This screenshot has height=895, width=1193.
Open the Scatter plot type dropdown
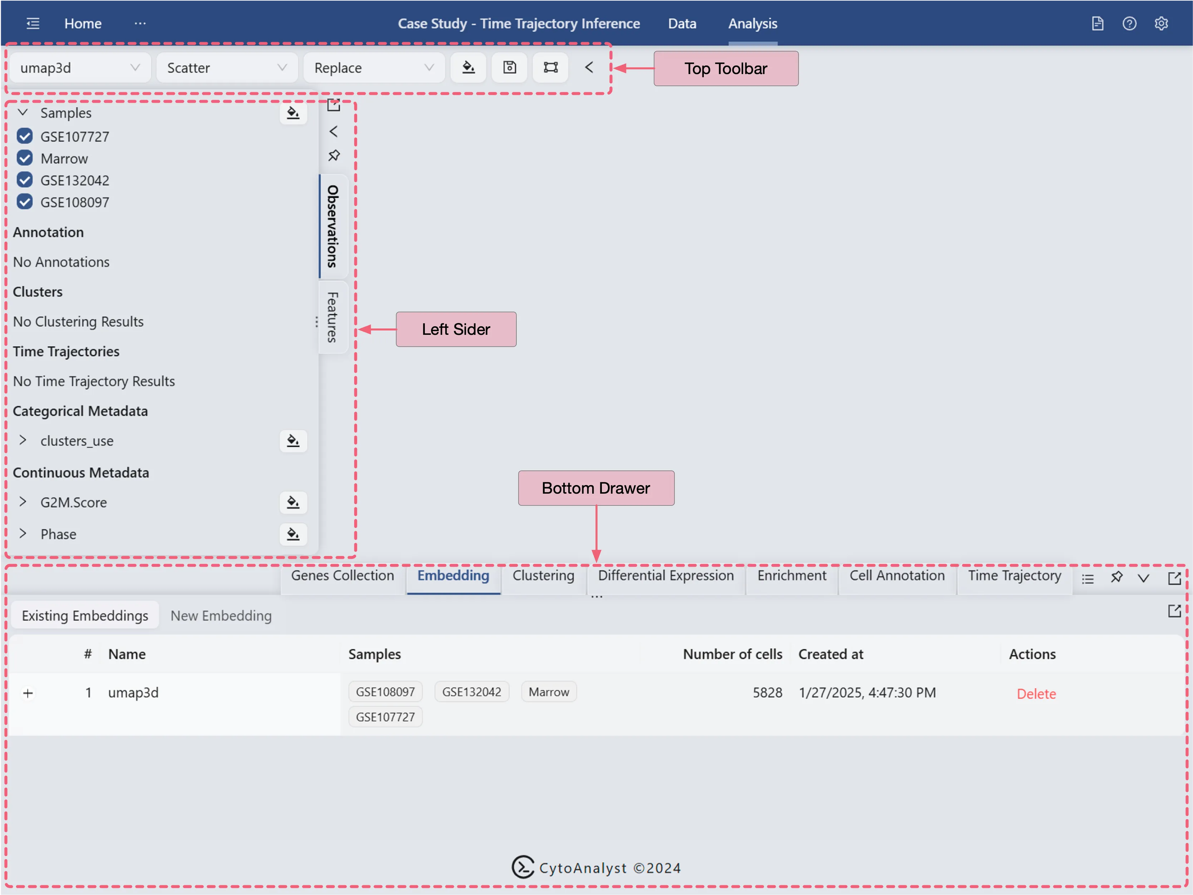click(226, 68)
